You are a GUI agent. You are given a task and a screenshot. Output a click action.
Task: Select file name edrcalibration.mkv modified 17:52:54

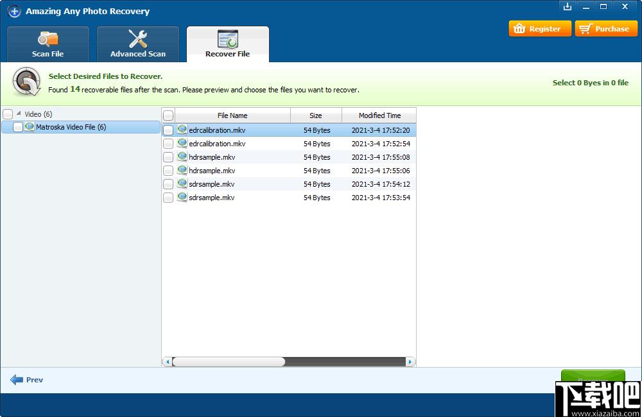click(x=217, y=144)
